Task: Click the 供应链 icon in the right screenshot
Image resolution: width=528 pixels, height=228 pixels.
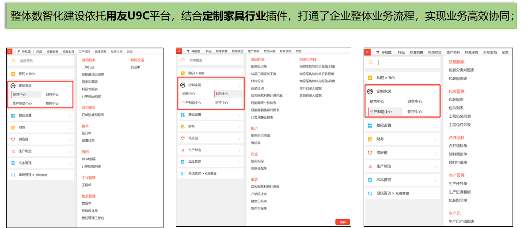Action: point(370,152)
